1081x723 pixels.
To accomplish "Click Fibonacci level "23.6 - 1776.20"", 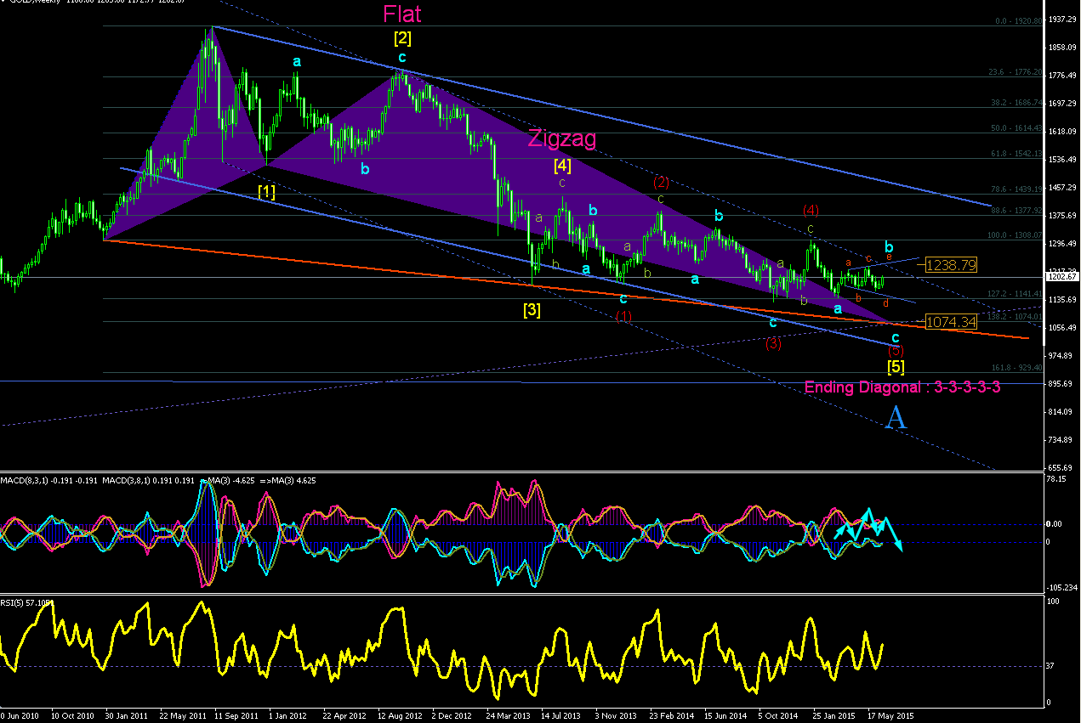I will coord(1017,72).
